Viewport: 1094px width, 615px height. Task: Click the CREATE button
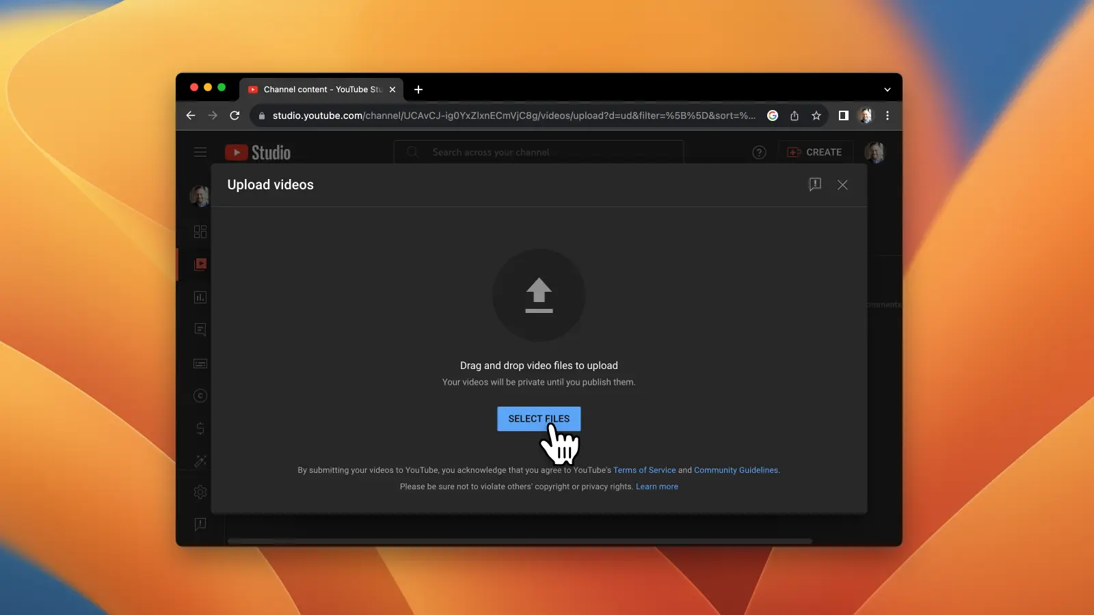click(815, 152)
